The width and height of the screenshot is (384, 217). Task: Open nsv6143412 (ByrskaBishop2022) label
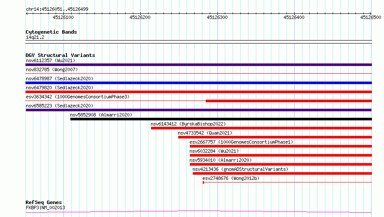tap(188, 124)
